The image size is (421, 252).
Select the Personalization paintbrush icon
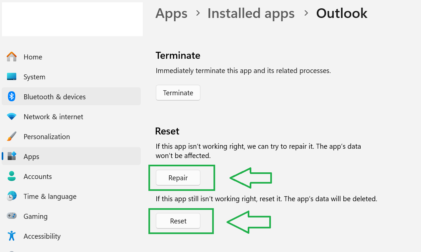pos(12,136)
